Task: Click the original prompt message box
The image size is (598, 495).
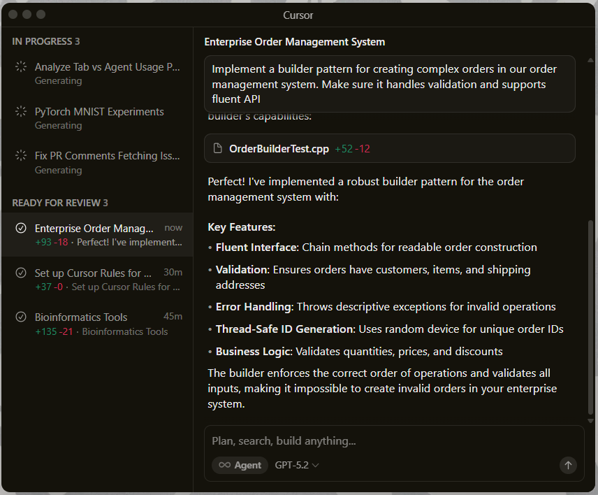Action: click(389, 84)
